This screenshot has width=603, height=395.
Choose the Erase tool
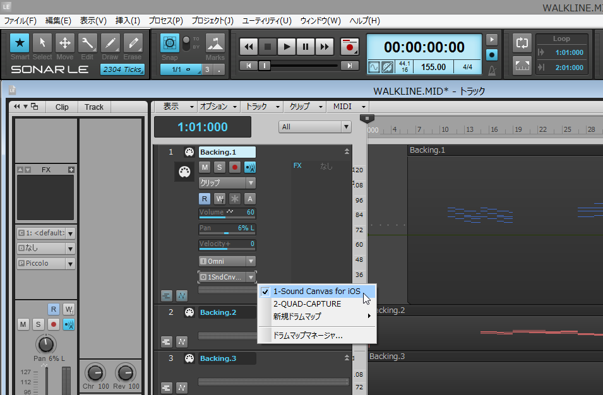pos(133,43)
